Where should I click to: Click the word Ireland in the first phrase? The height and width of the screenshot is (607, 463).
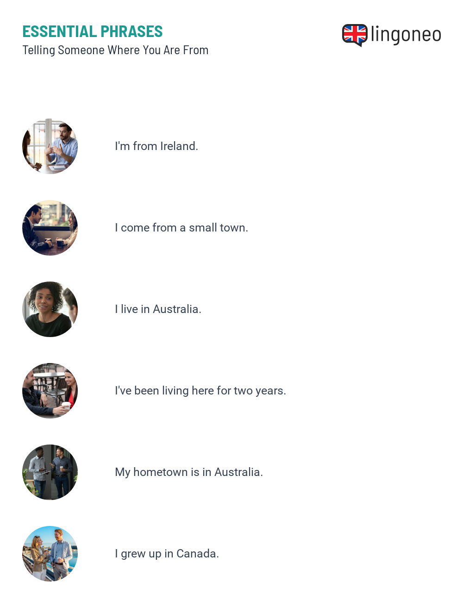pos(179,146)
